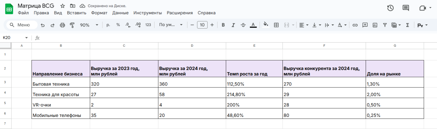Toggle bold formatting
The height and width of the screenshot is (129, 437).
coord(223,25)
